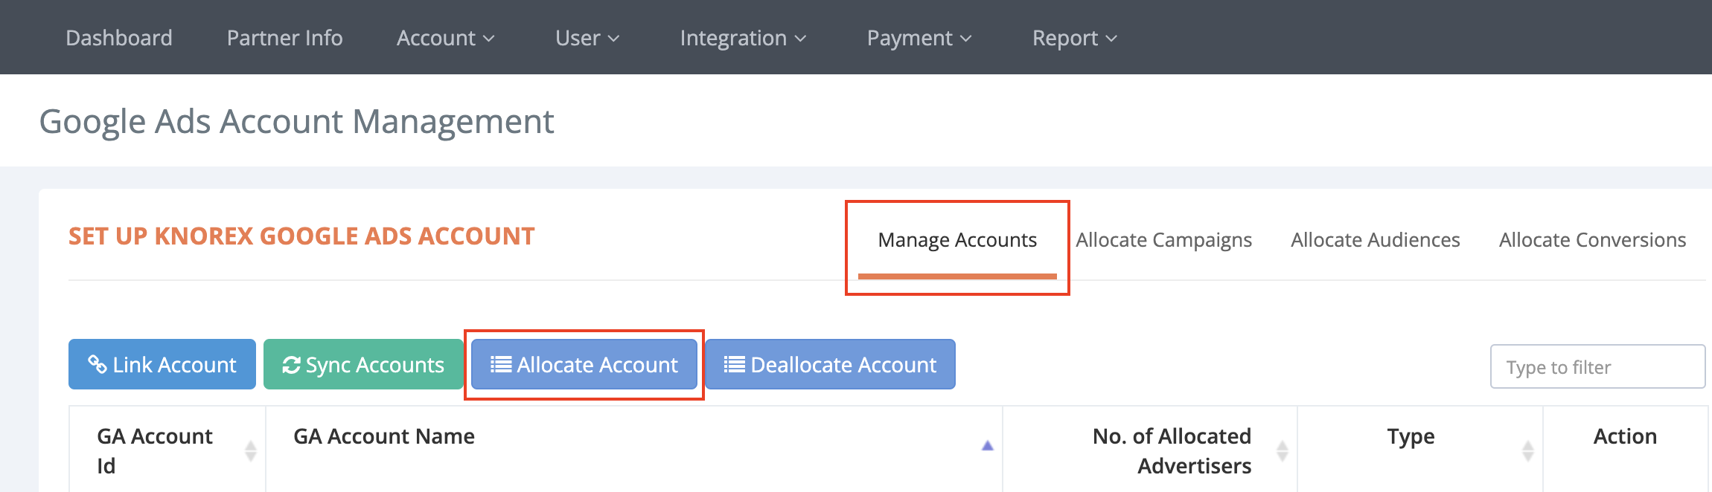Switch to Allocate Campaigns tab
The image size is (1712, 492).
point(1163,240)
